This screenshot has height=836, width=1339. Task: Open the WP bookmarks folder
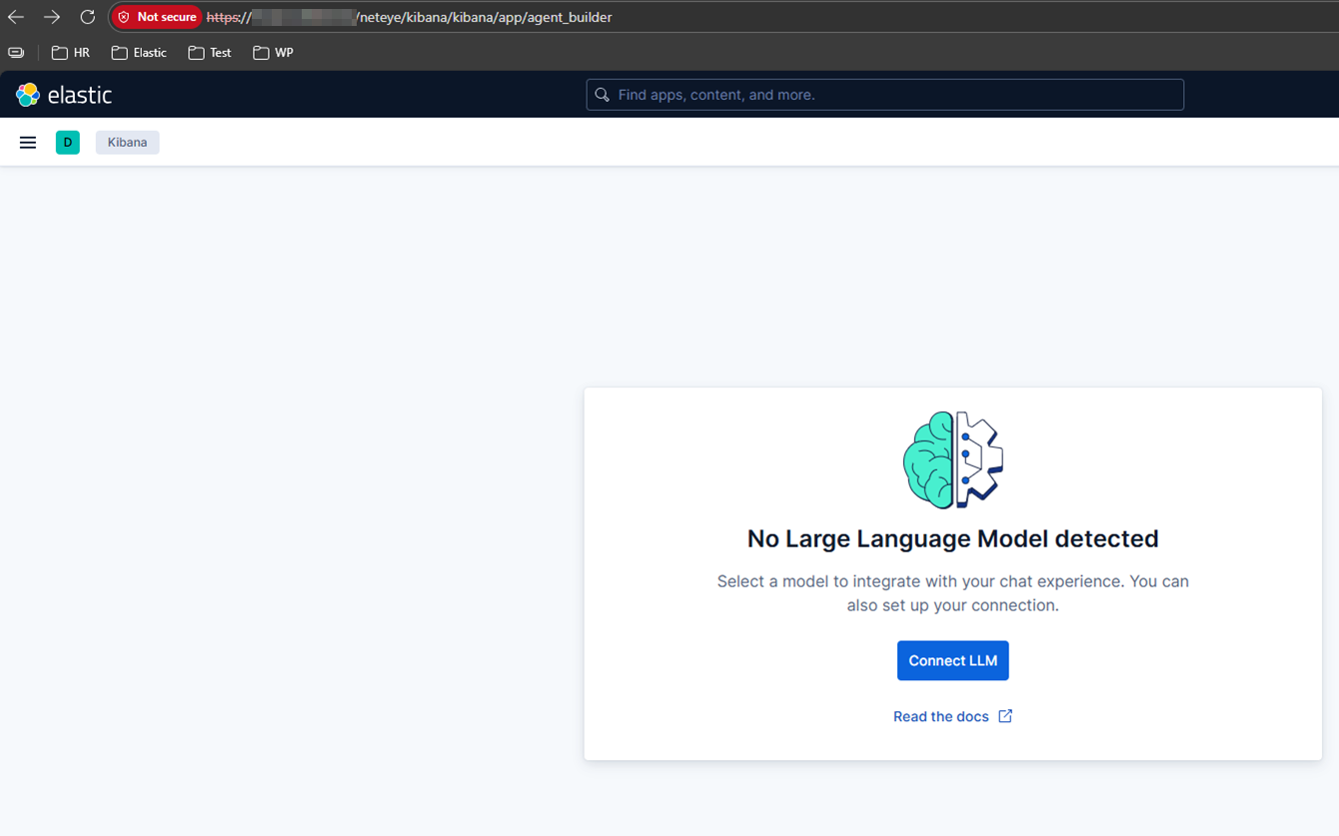point(274,53)
